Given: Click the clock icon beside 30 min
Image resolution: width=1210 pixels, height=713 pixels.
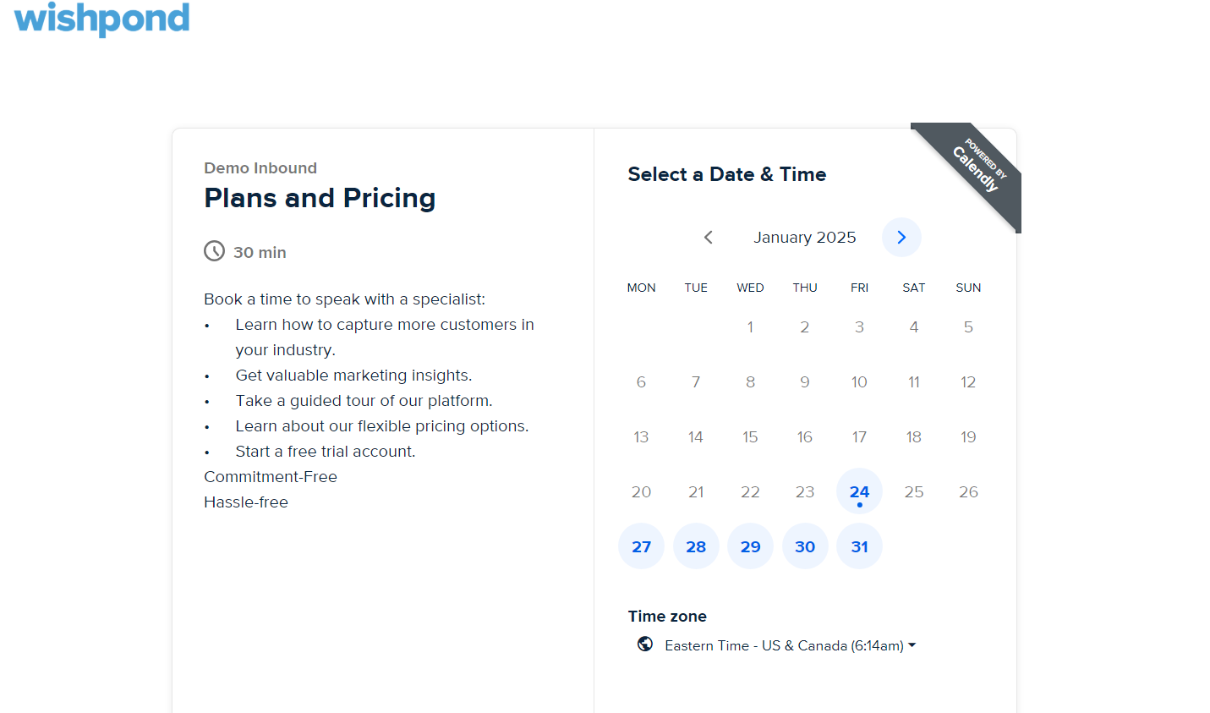Looking at the screenshot, I should pos(214,250).
